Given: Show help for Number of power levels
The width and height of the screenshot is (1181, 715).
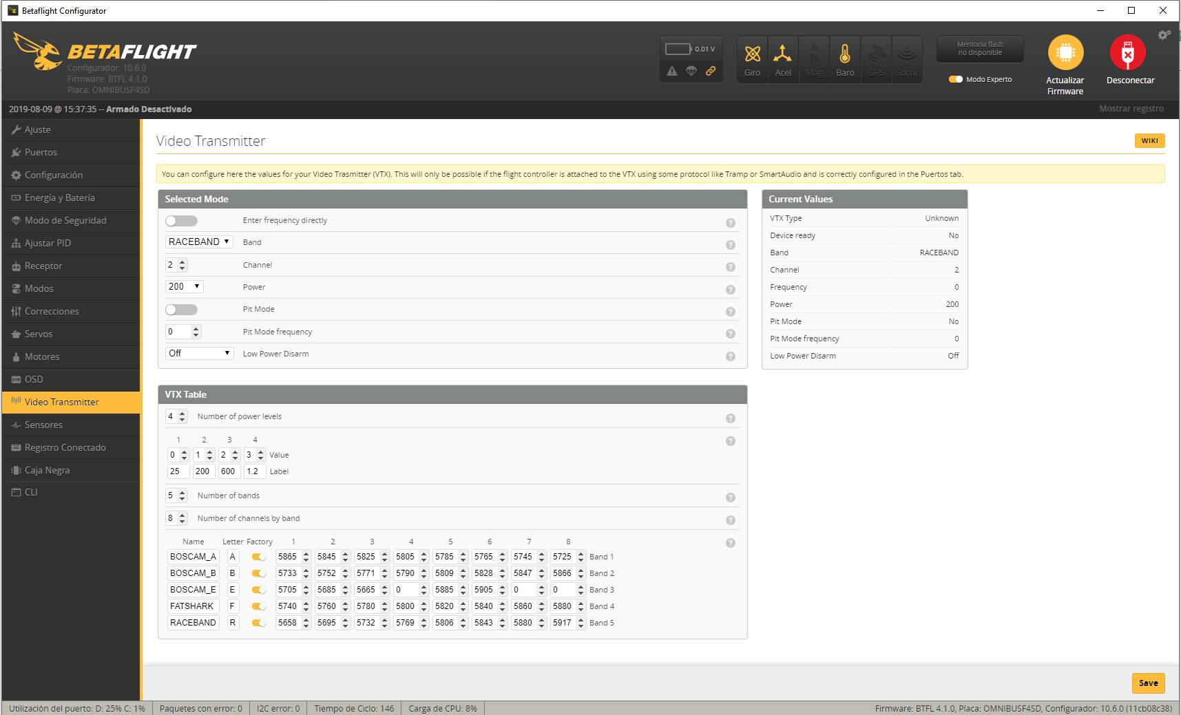Looking at the screenshot, I should coord(731,418).
